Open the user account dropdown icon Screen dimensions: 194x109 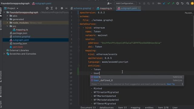[109, 3]
